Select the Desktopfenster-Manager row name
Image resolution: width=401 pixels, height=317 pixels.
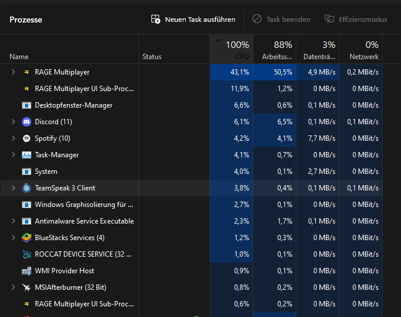pyautogui.click(x=74, y=105)
